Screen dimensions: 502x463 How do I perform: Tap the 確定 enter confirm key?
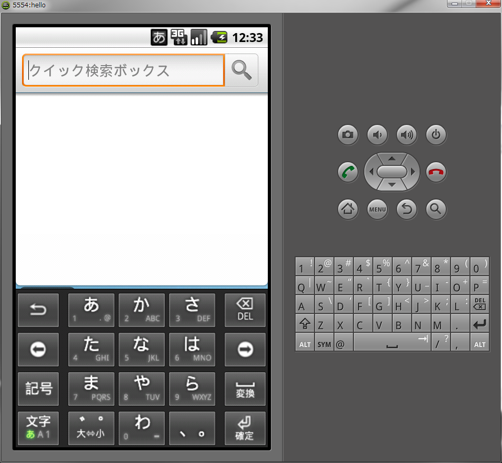coord(245,428)
